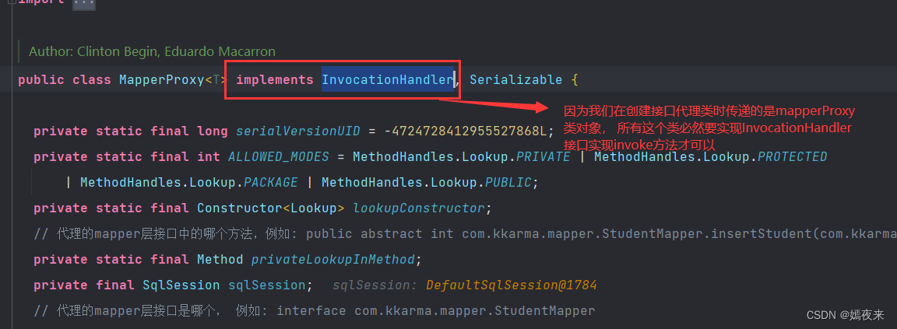Click the MapperProxy class name
Screen dimensions: 897x329
click(161, 79)
